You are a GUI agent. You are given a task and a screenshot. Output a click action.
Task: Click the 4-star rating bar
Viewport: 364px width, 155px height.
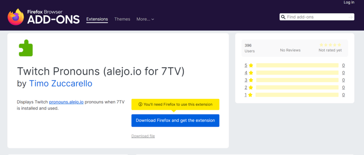pyautogui.click(x=298, y=73)
